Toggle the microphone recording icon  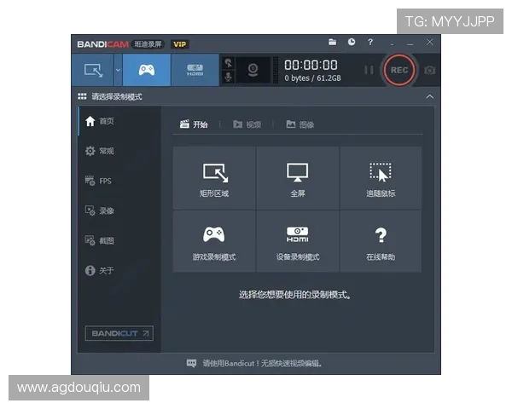229,77
